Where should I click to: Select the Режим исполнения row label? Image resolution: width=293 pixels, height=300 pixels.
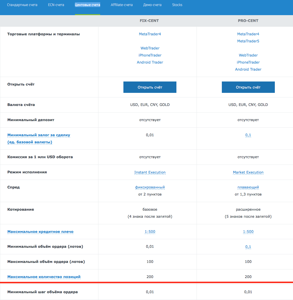(x=27, y=172)
